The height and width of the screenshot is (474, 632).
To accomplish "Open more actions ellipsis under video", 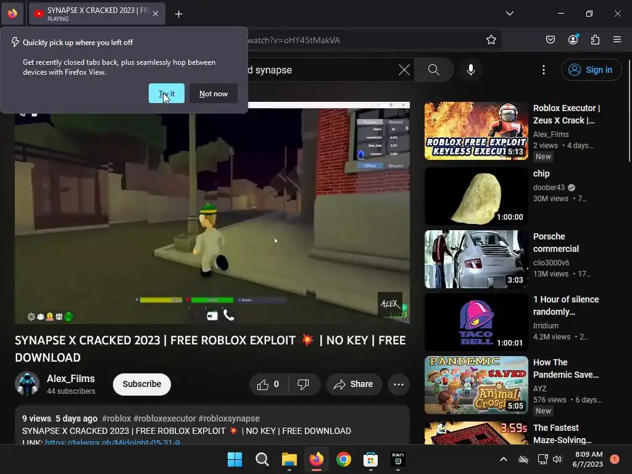I will click(x=399, y=385).
